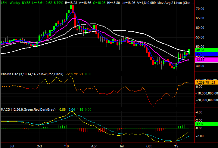Click the 70.00 price axis label

point(200,9)
